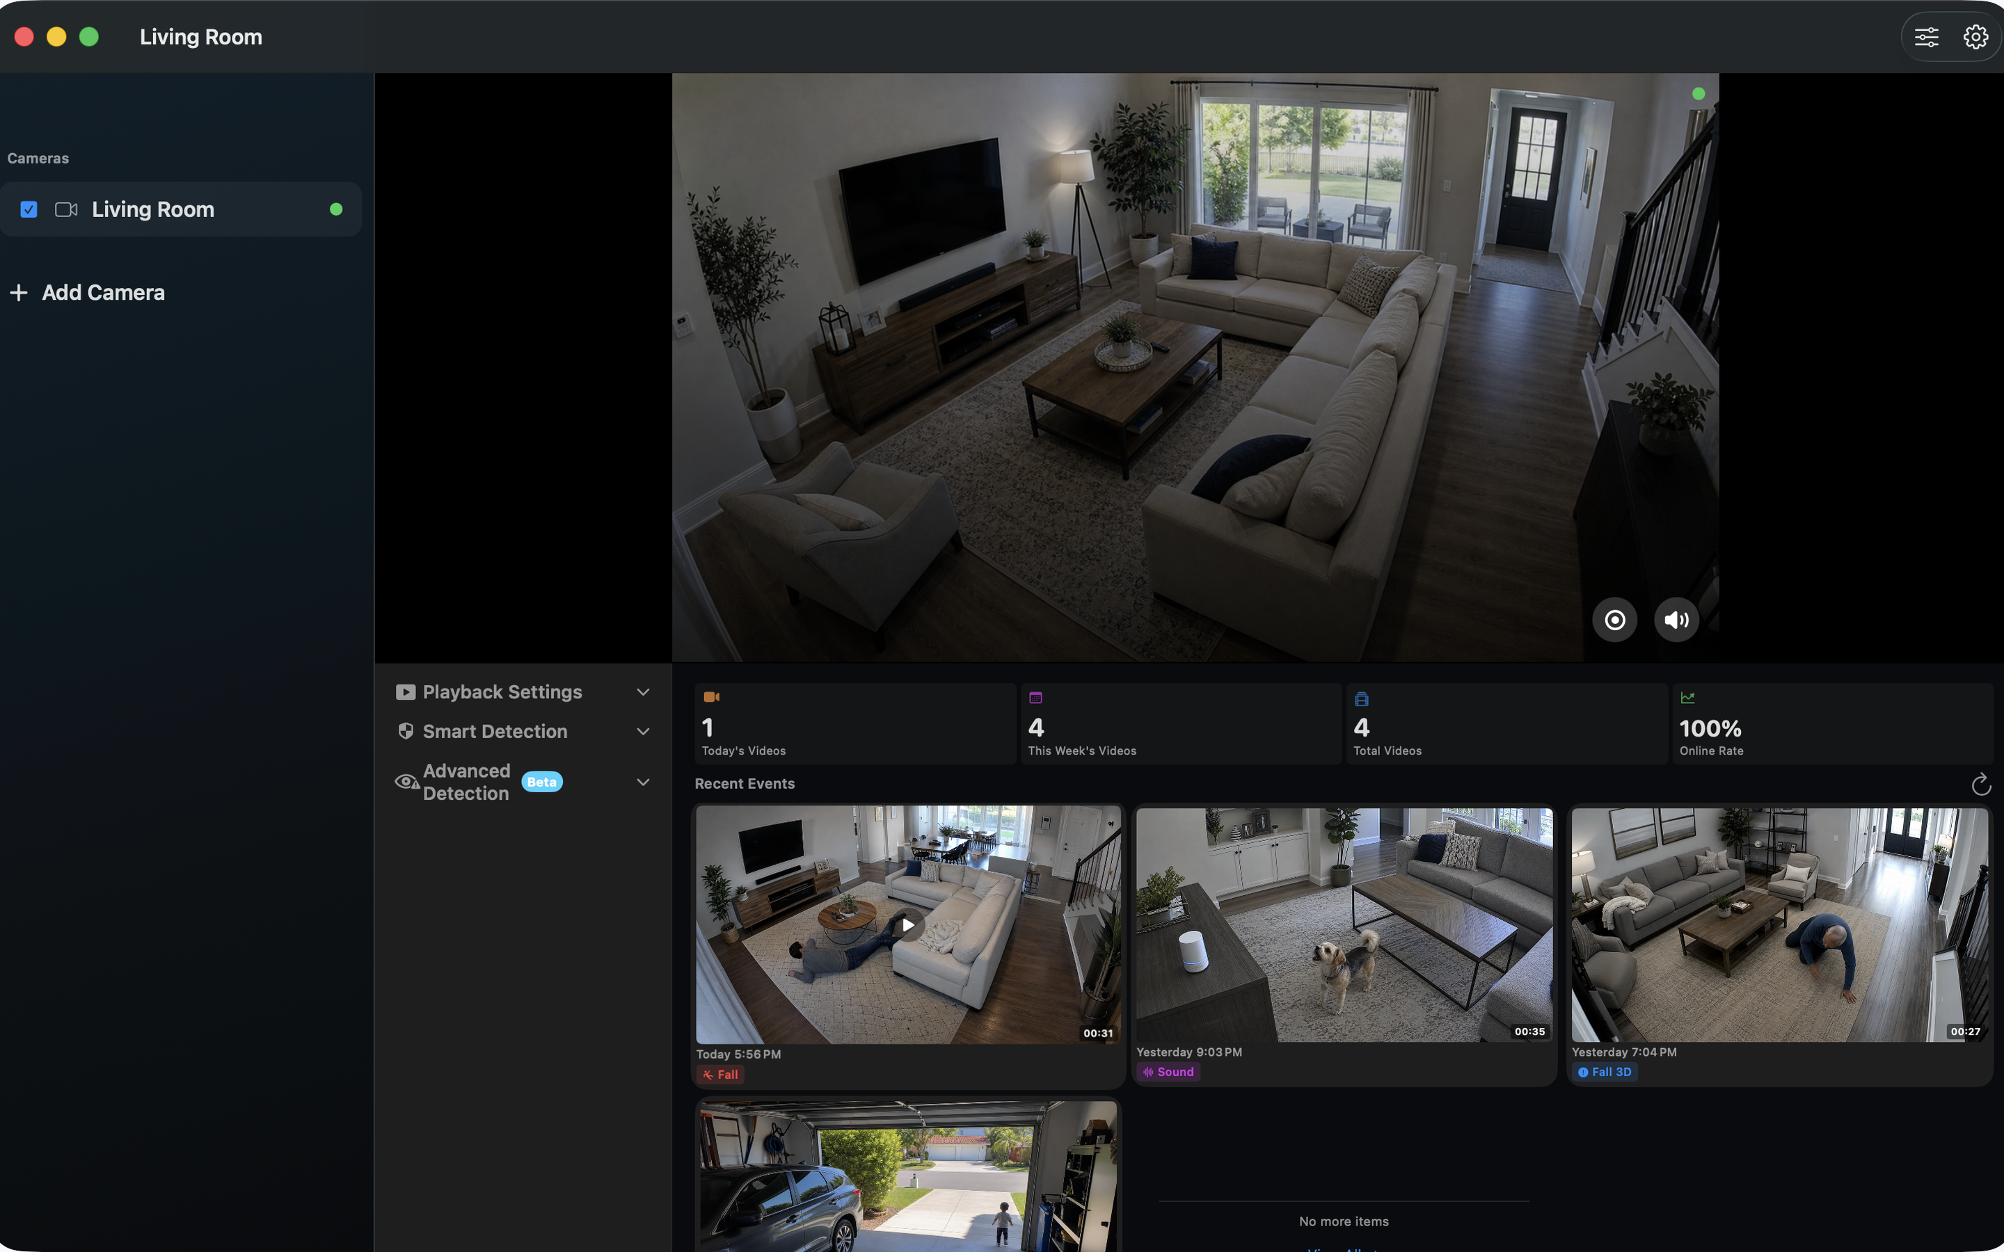The height and width of the screenshot is (1252, 2004).
Task: Open the filter sliders icon in title bar
Action: click(1926, 38)
